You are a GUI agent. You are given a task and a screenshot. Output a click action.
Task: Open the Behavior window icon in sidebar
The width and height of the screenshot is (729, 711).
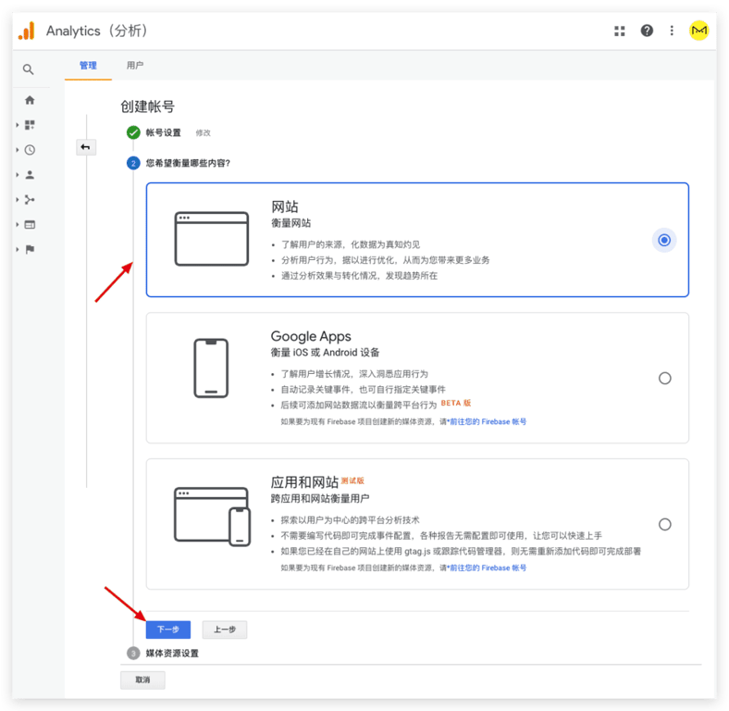[30, 224]
